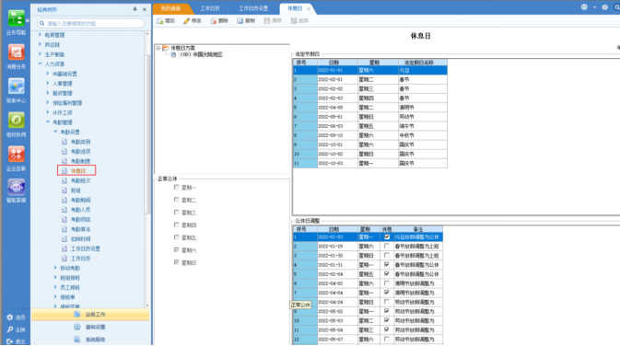The image size is (620, 346).
Task: Click the 注销 logout key icon
Action: [10, 329]
